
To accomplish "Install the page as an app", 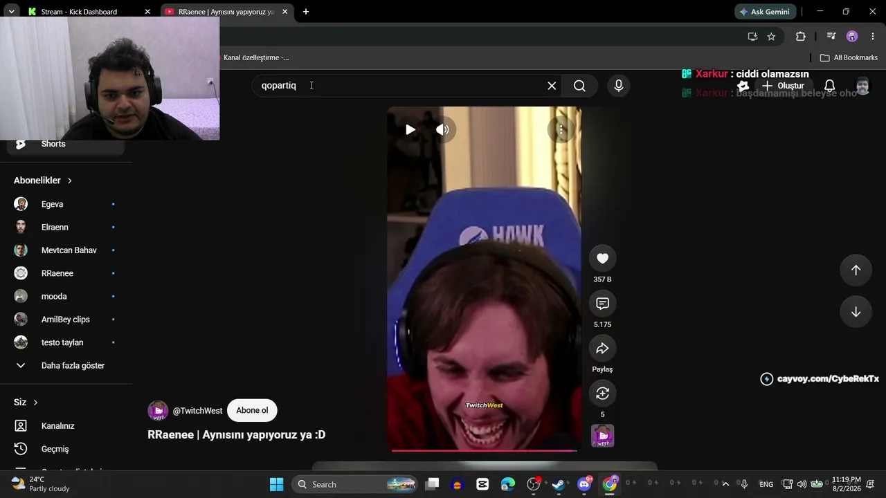I will [x=752, y=37].
